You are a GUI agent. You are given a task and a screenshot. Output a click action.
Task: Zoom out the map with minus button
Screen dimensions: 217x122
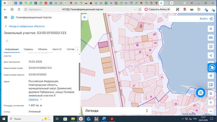tap(211, 111)
